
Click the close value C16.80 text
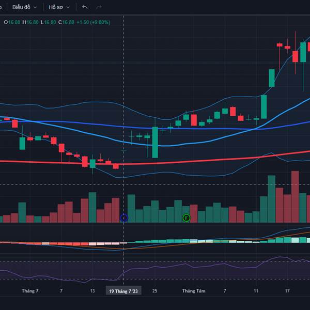[x=66, y=22]
